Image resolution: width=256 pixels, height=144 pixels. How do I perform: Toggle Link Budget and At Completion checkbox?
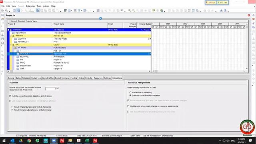click(10, 101)
